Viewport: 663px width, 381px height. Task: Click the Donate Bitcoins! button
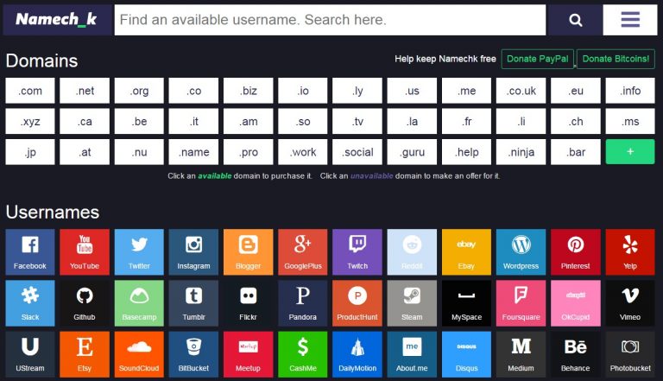coord(616,59)
